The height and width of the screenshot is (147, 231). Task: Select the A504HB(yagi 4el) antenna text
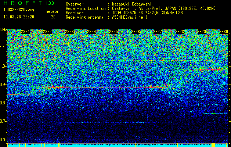[130, 17]
